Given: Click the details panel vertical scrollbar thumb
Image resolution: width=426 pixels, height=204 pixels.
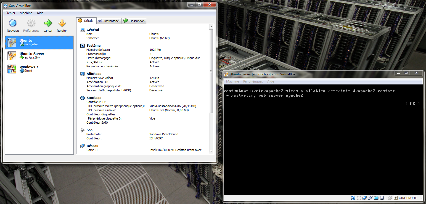Looking at the screenshot, I should [x=211, y=71].
